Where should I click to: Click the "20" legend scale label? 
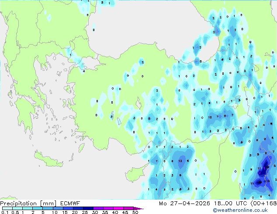pyautogui.click(x=75, y=212)
